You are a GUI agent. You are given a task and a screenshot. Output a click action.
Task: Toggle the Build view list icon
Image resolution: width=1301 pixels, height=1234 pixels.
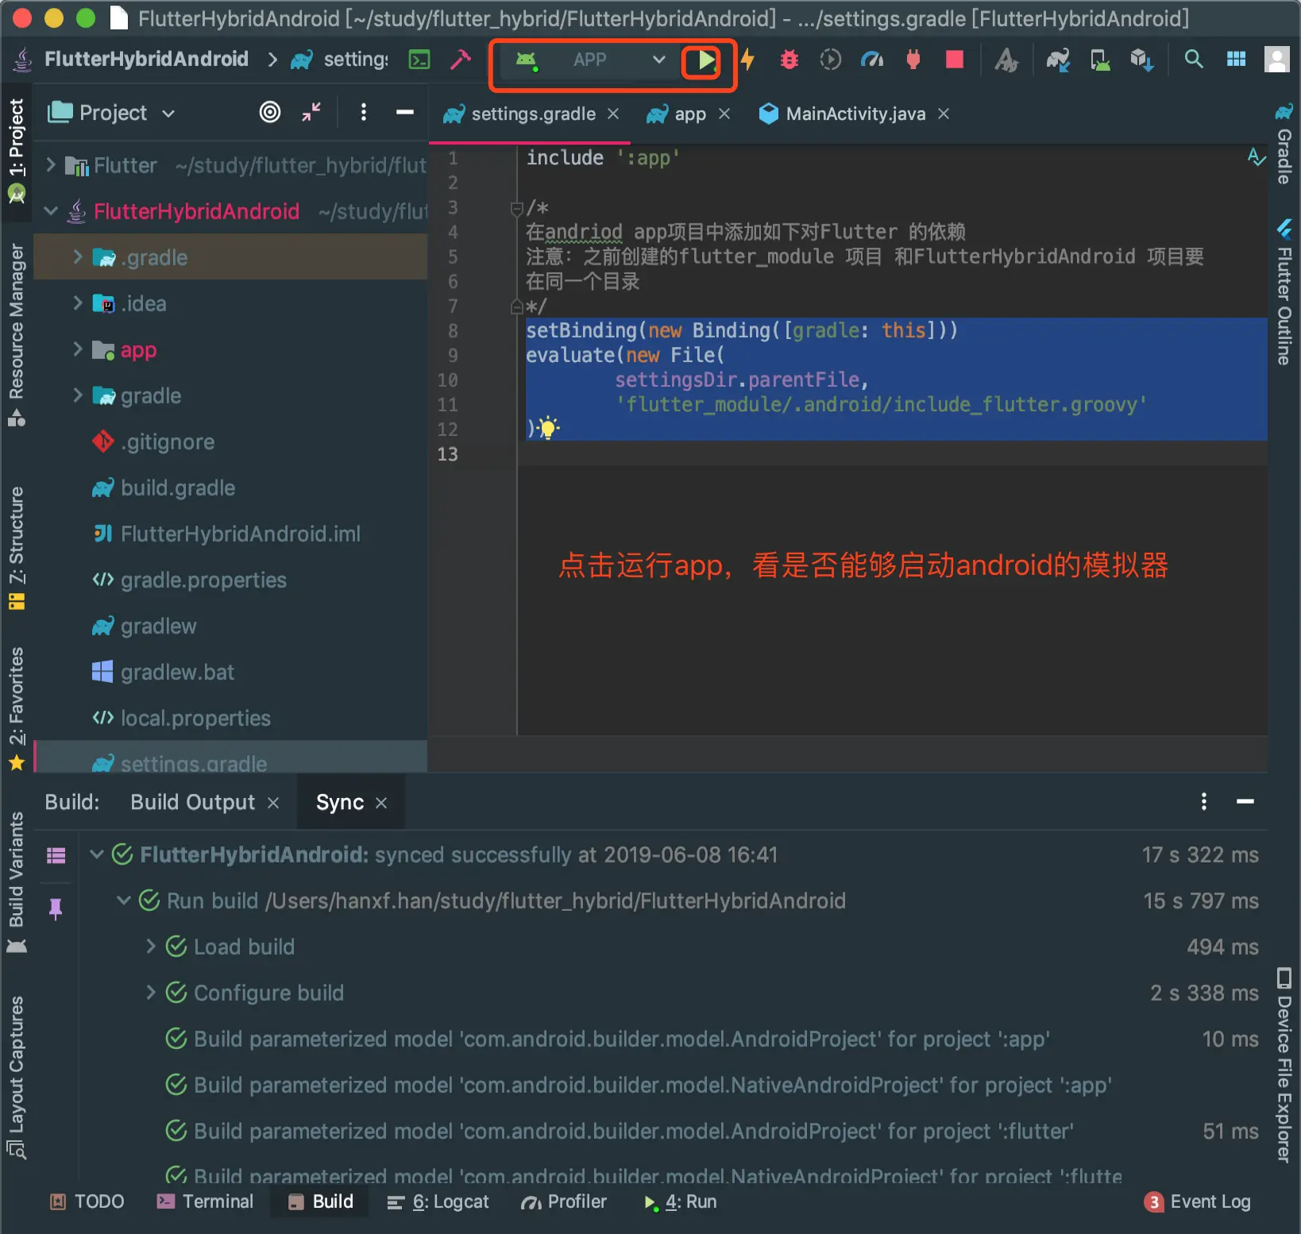click(x=56, y=855)
